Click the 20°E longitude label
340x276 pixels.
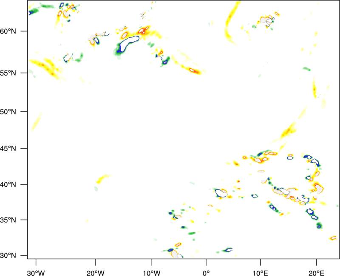tap(317, 273)
